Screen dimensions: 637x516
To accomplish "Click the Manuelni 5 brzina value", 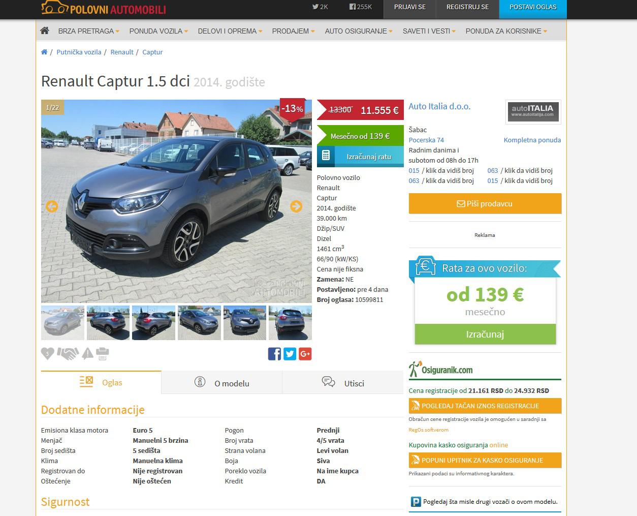I will 161,440.
